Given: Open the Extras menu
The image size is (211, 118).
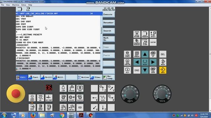Looking at the screenshot, I should pos(24,5).
